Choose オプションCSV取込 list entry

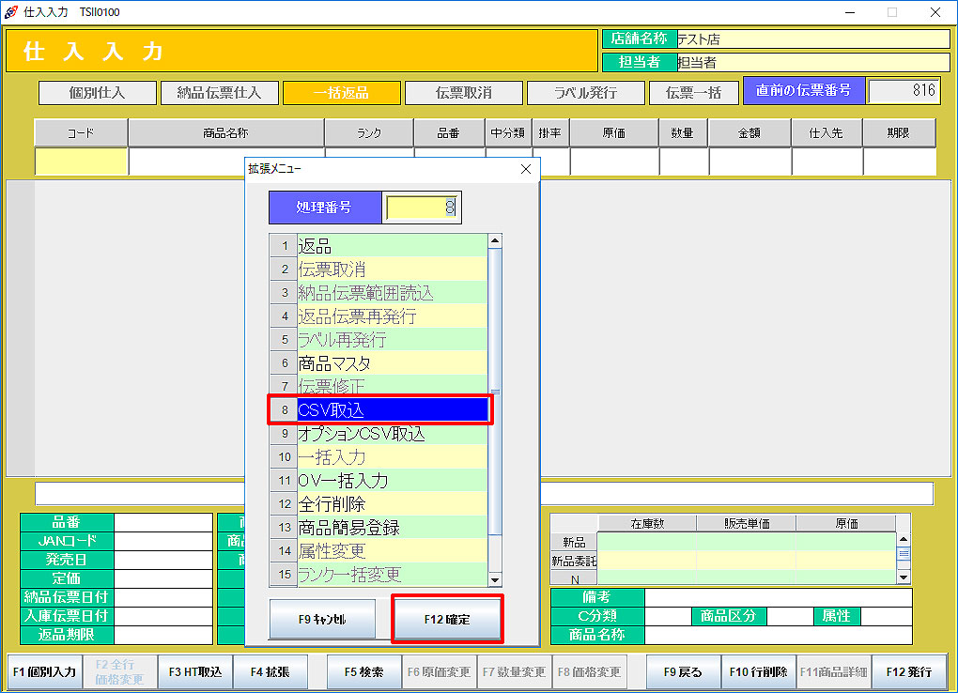pos(392,434)
